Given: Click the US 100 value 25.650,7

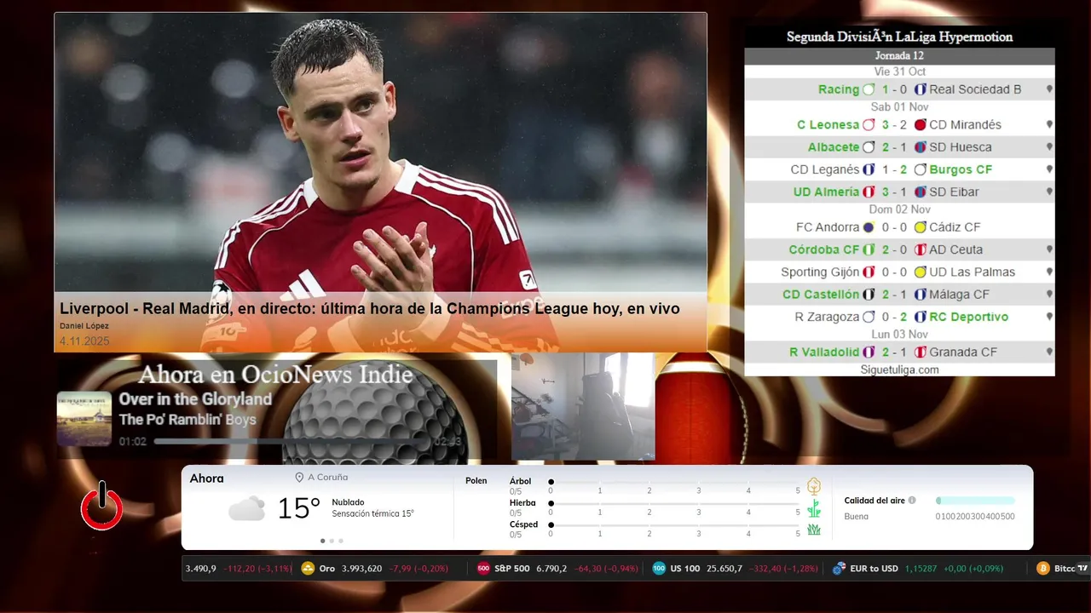Looking at the screenshot, I should [x=724, y=568].
